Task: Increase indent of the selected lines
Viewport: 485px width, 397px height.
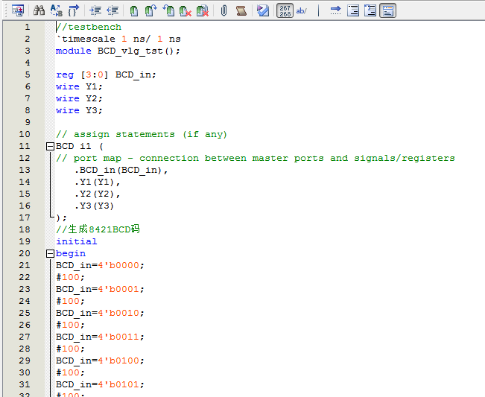Action: 95,10
